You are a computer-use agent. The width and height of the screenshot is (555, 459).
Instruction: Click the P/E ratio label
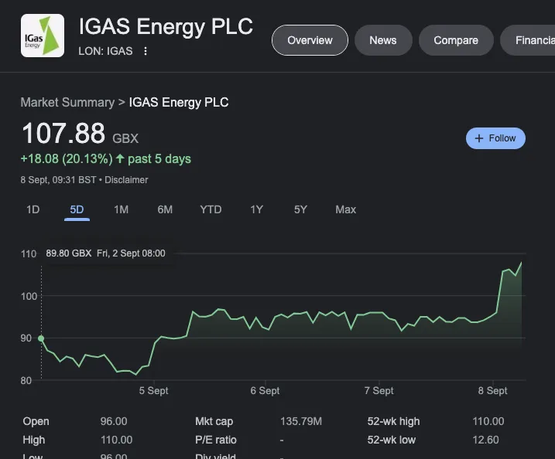pyautogui.click(x=215, y=440)
